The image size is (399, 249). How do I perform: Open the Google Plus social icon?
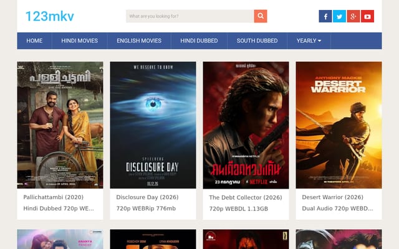[x=353, y=16]
